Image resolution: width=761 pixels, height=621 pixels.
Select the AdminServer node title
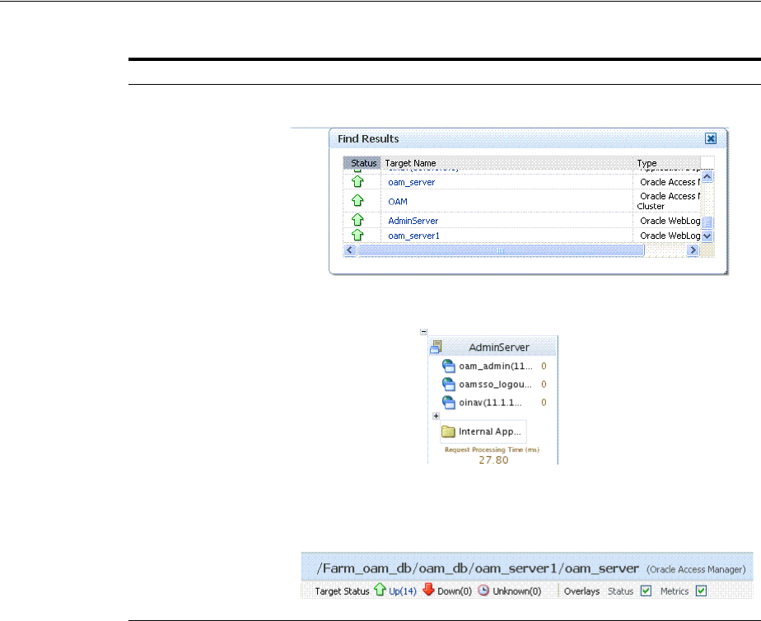(x=499, y=348)
